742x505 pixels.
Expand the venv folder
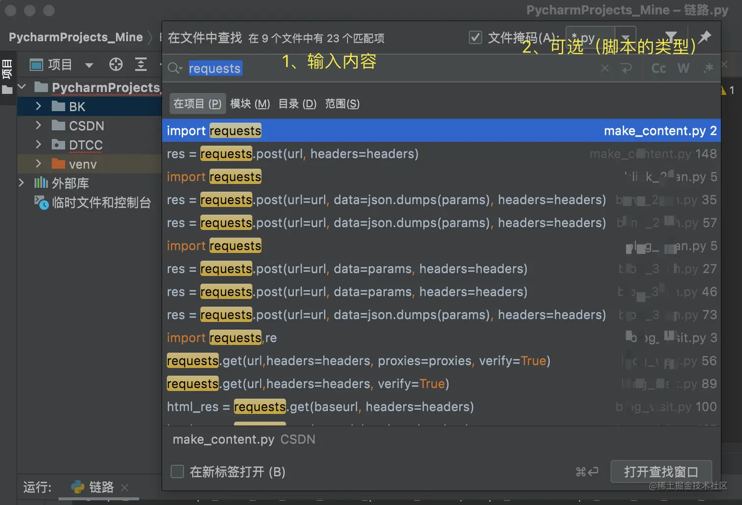pos(38,163)
